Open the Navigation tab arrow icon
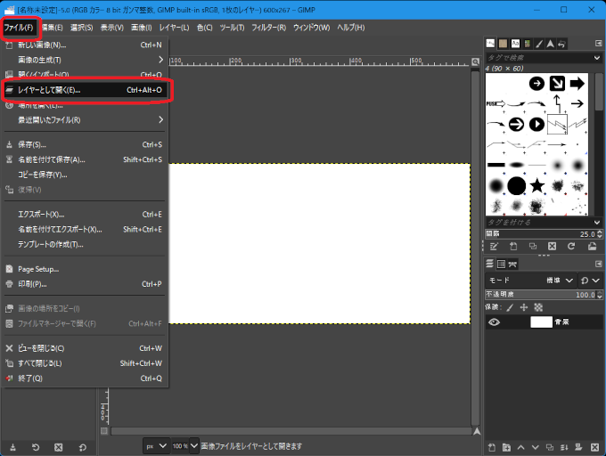Image resolution: width=606 pixels, height=456 pixels. pyautogui.click(x=550, y=44)
